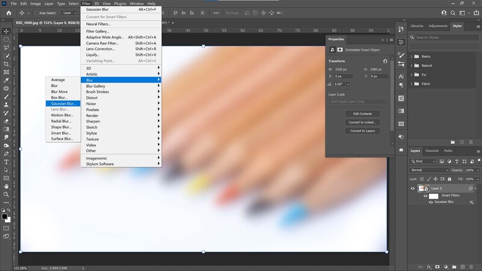Toggle Auto-Select checkbox
This screenshot has width=482, height=271.
tap(36, 13)
